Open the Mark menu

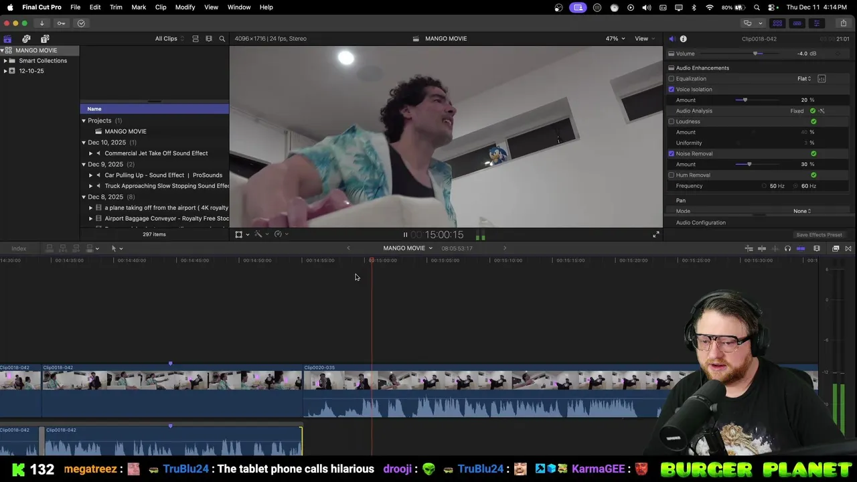tap(139, 7)
